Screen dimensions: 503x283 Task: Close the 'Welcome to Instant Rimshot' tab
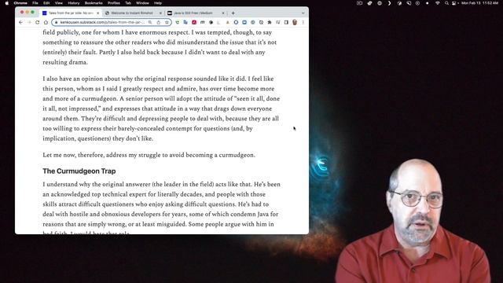[x=160, y=13]
